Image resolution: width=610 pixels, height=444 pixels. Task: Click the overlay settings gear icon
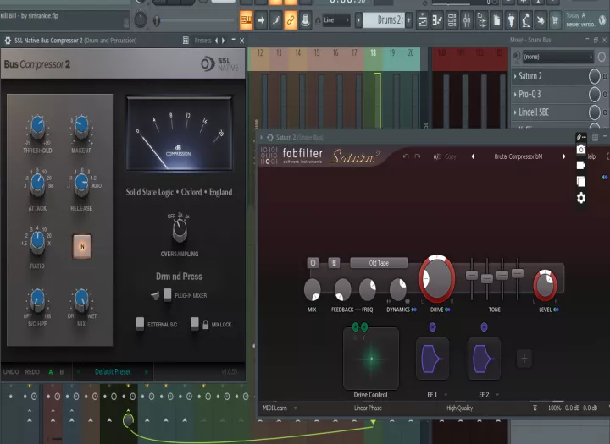click(x=581, y=198)
